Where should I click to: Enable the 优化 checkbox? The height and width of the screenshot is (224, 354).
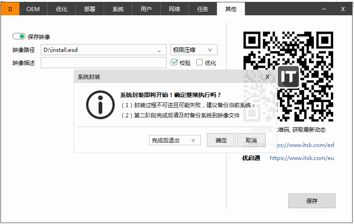pyautogui.click(x=199, y=62)
